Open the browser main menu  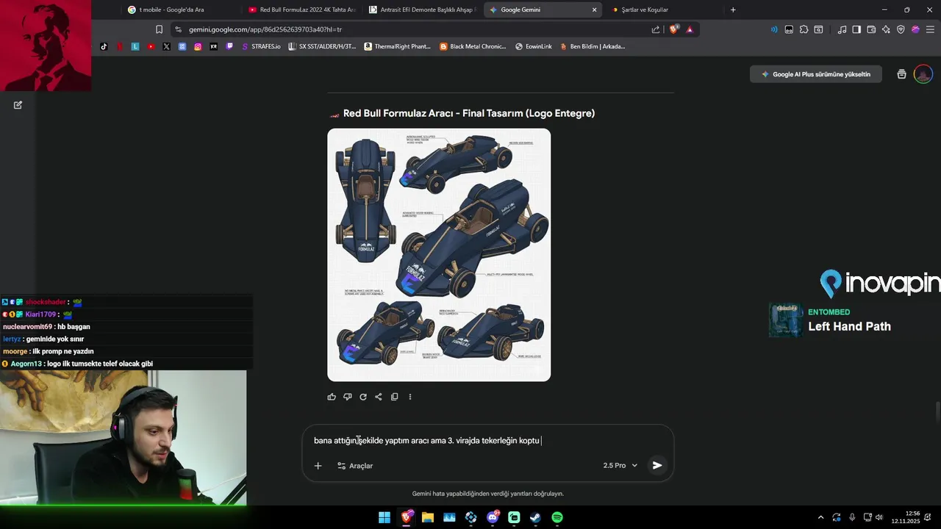click(930, 29)
